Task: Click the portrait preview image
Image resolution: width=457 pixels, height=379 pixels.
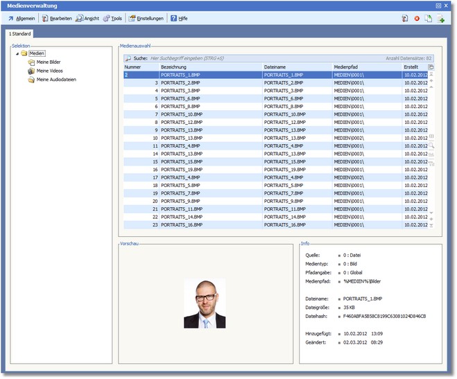Action: [204, 303]
